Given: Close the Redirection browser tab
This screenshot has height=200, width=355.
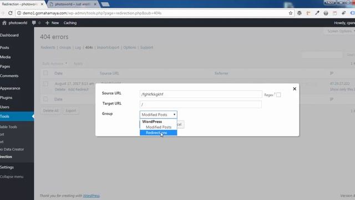Looking at the screenshot, I should point(42,4).
